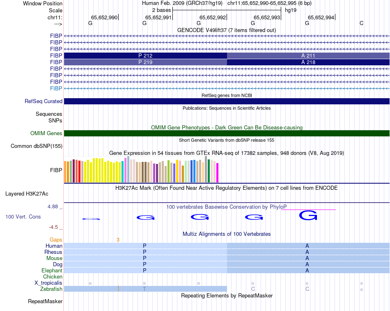Click the Dog species label

coord(57,265)
